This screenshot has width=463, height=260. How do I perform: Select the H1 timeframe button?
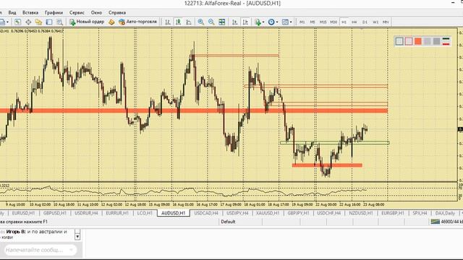[344, 22]
